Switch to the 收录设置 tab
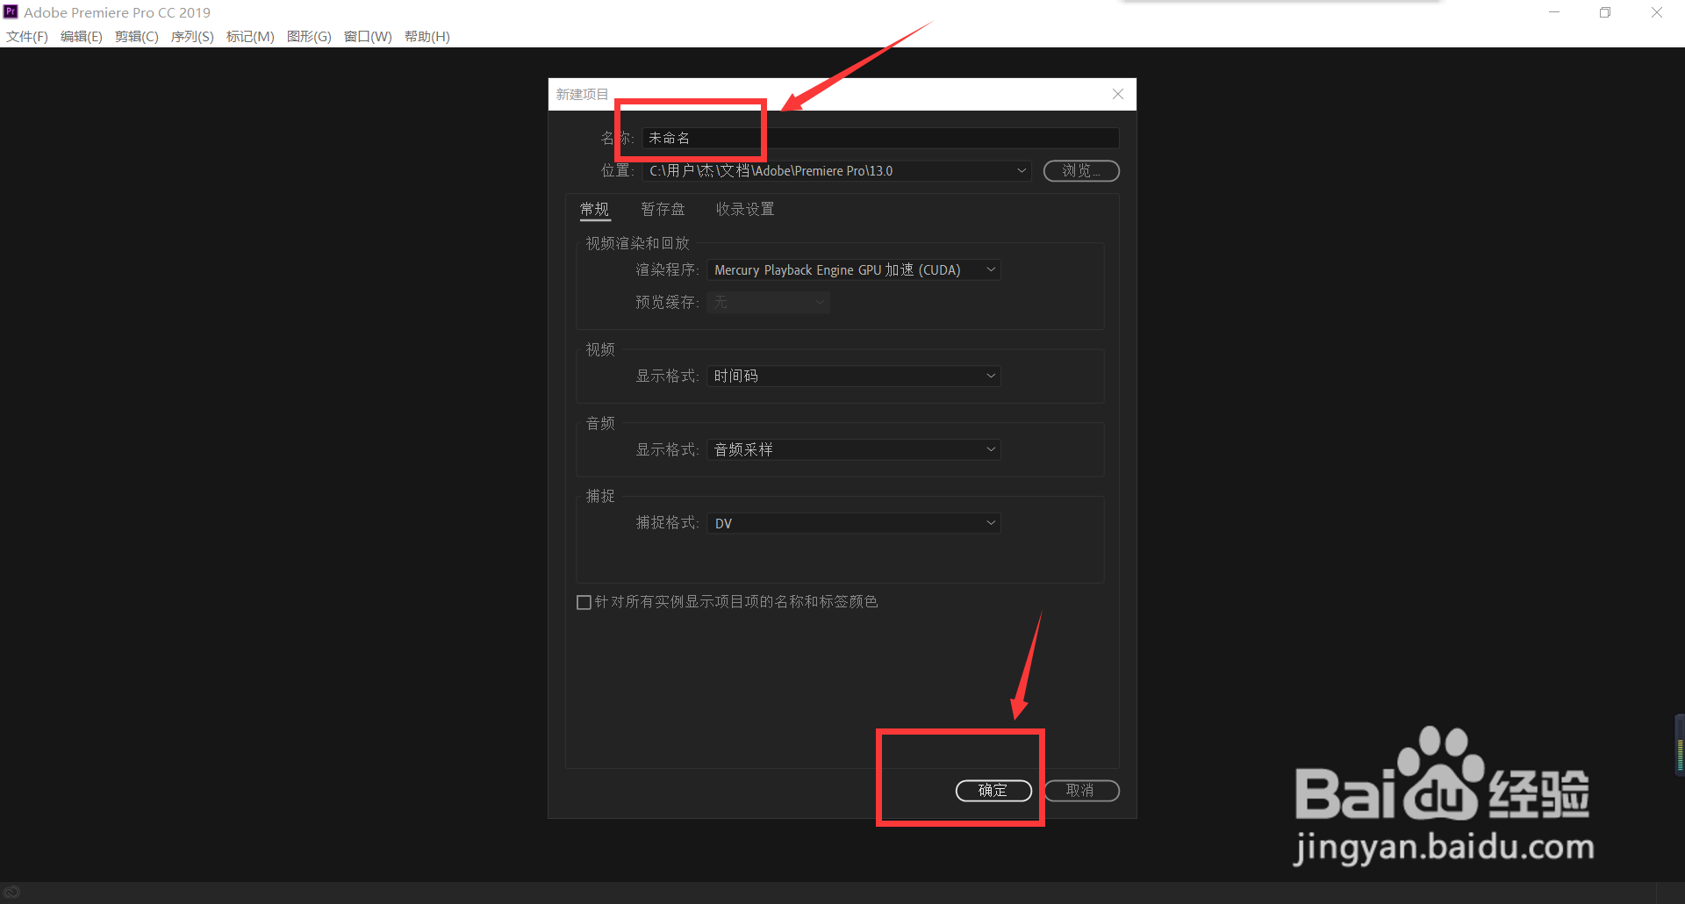 pyautogui.click(x=745, y=209)
